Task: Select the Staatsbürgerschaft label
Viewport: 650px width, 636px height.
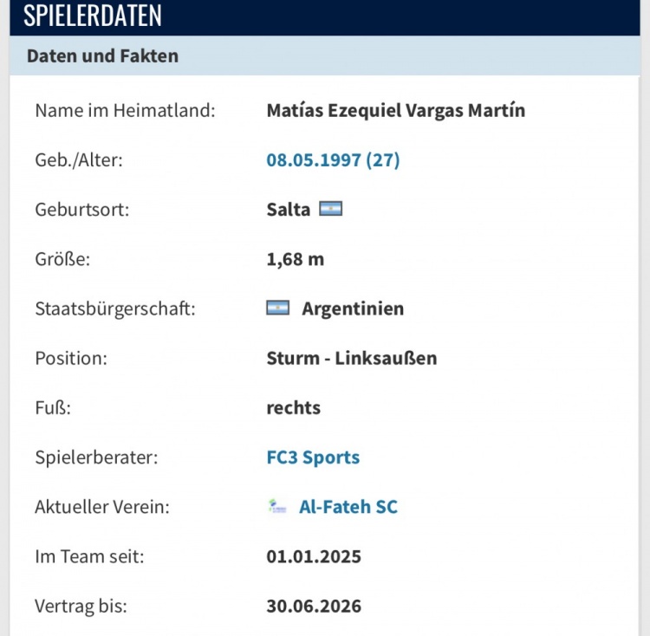Action: point(114,308)
